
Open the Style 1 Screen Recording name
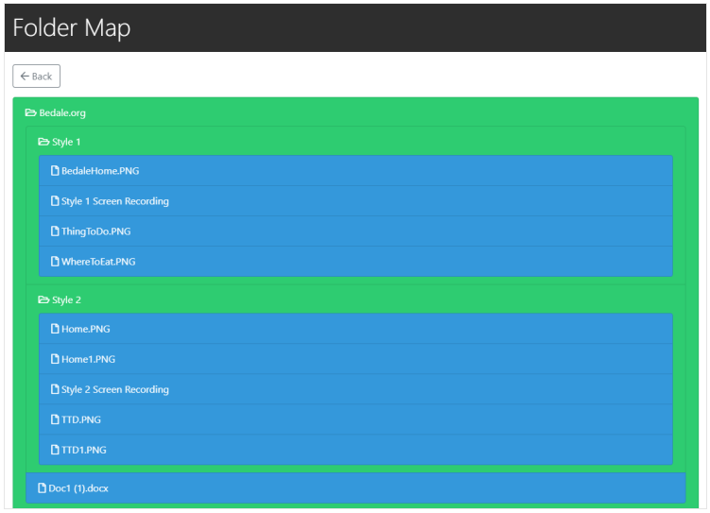click(x=115, y=201)
